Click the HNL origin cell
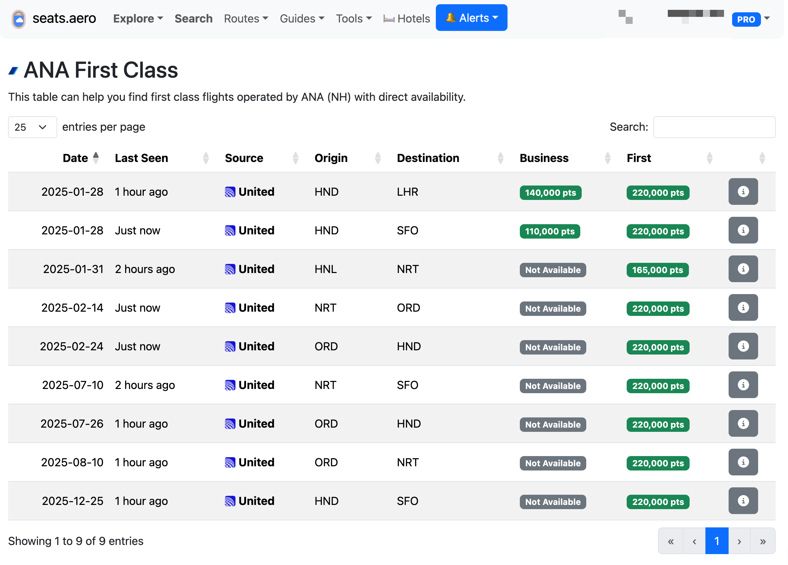This screenshot has width=788, height=565. click(x=325, y=269)
